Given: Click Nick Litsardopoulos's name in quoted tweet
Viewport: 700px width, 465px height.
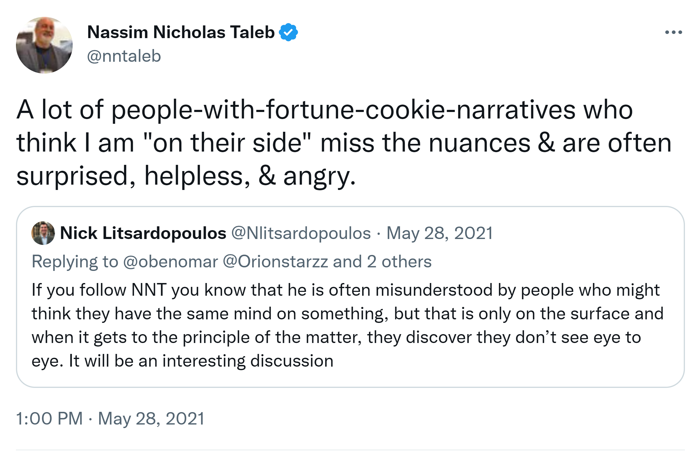Looking at the screenshot, I should [143, 233].
